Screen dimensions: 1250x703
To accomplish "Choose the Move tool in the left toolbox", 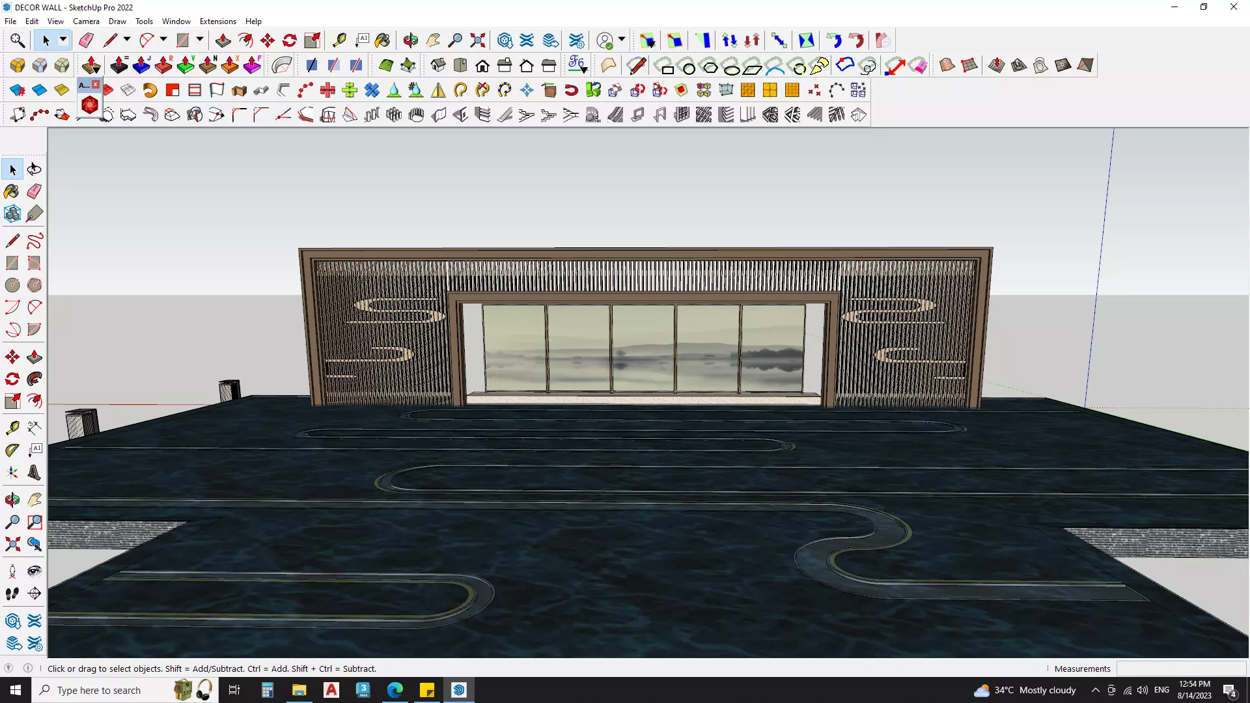I will click(x=12, y=357).
